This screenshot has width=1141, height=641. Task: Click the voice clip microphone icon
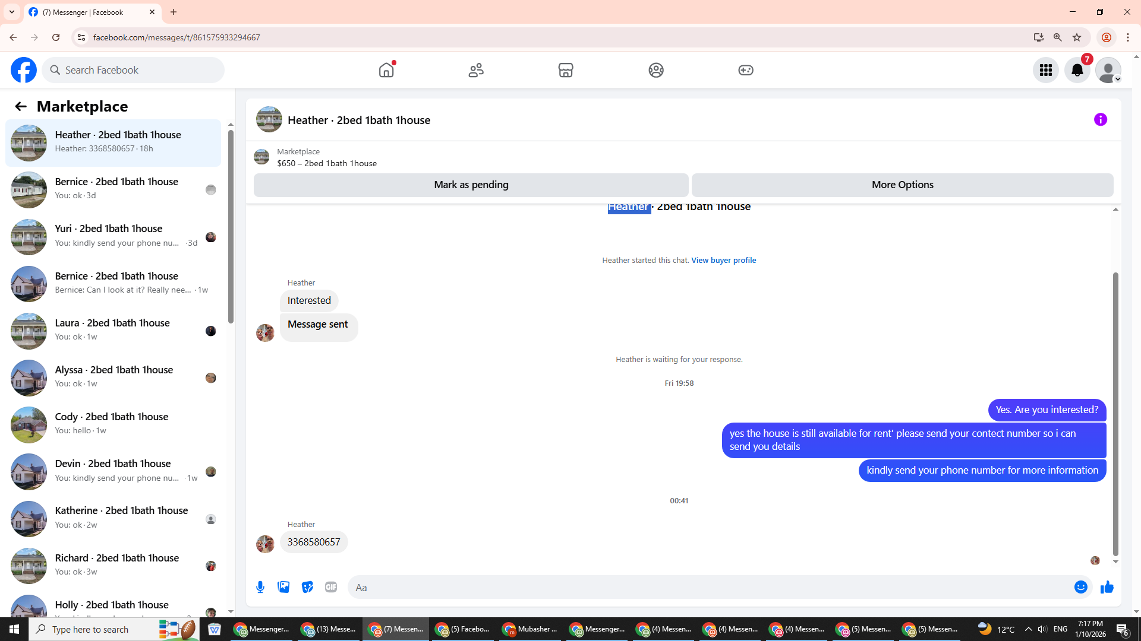(x=260, y=588)
